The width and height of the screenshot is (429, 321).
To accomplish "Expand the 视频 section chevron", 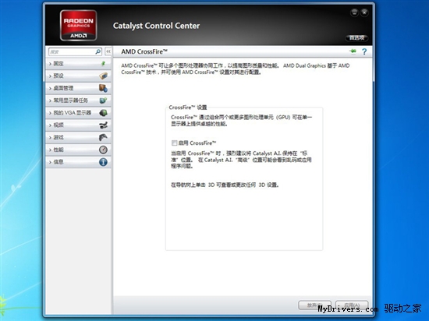I will click(50, 125).
